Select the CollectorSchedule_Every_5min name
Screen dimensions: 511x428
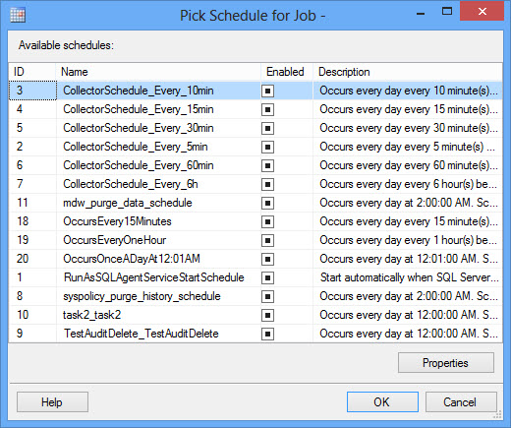click(x=136, y=147)
